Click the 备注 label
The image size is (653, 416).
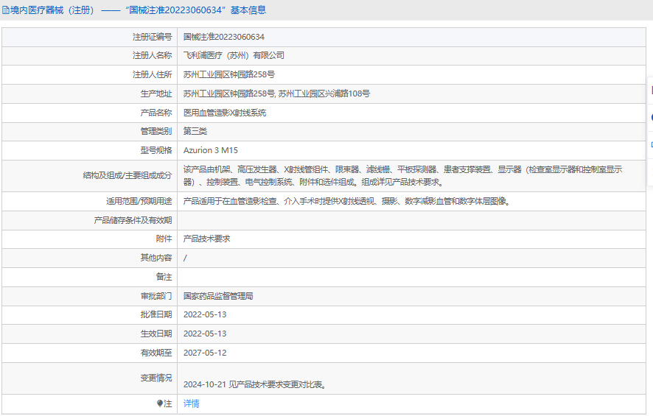pos(164,277)
